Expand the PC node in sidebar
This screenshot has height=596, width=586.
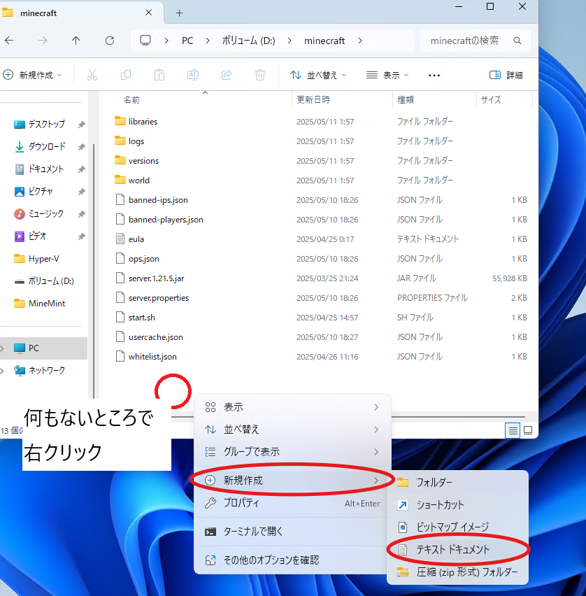[x=2, y=348]
